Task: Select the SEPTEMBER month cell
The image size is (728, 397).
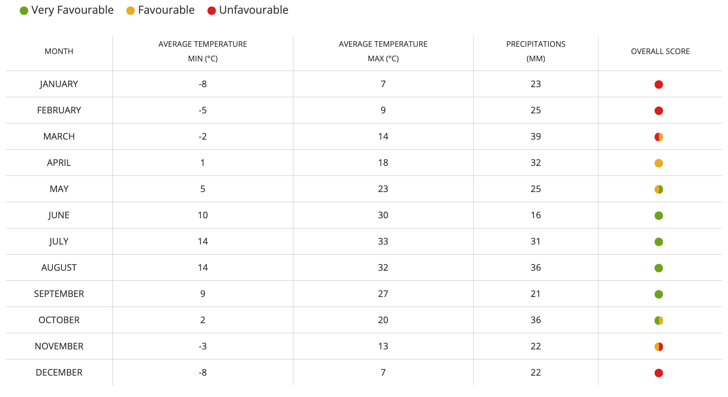Action: tap(59, 294)
